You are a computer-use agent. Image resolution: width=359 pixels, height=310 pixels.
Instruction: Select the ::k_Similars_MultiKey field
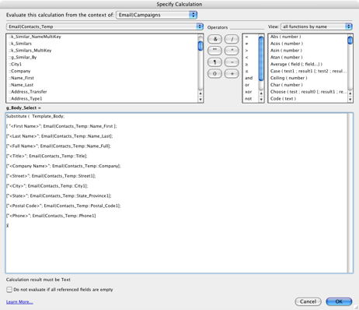[102, 51]
